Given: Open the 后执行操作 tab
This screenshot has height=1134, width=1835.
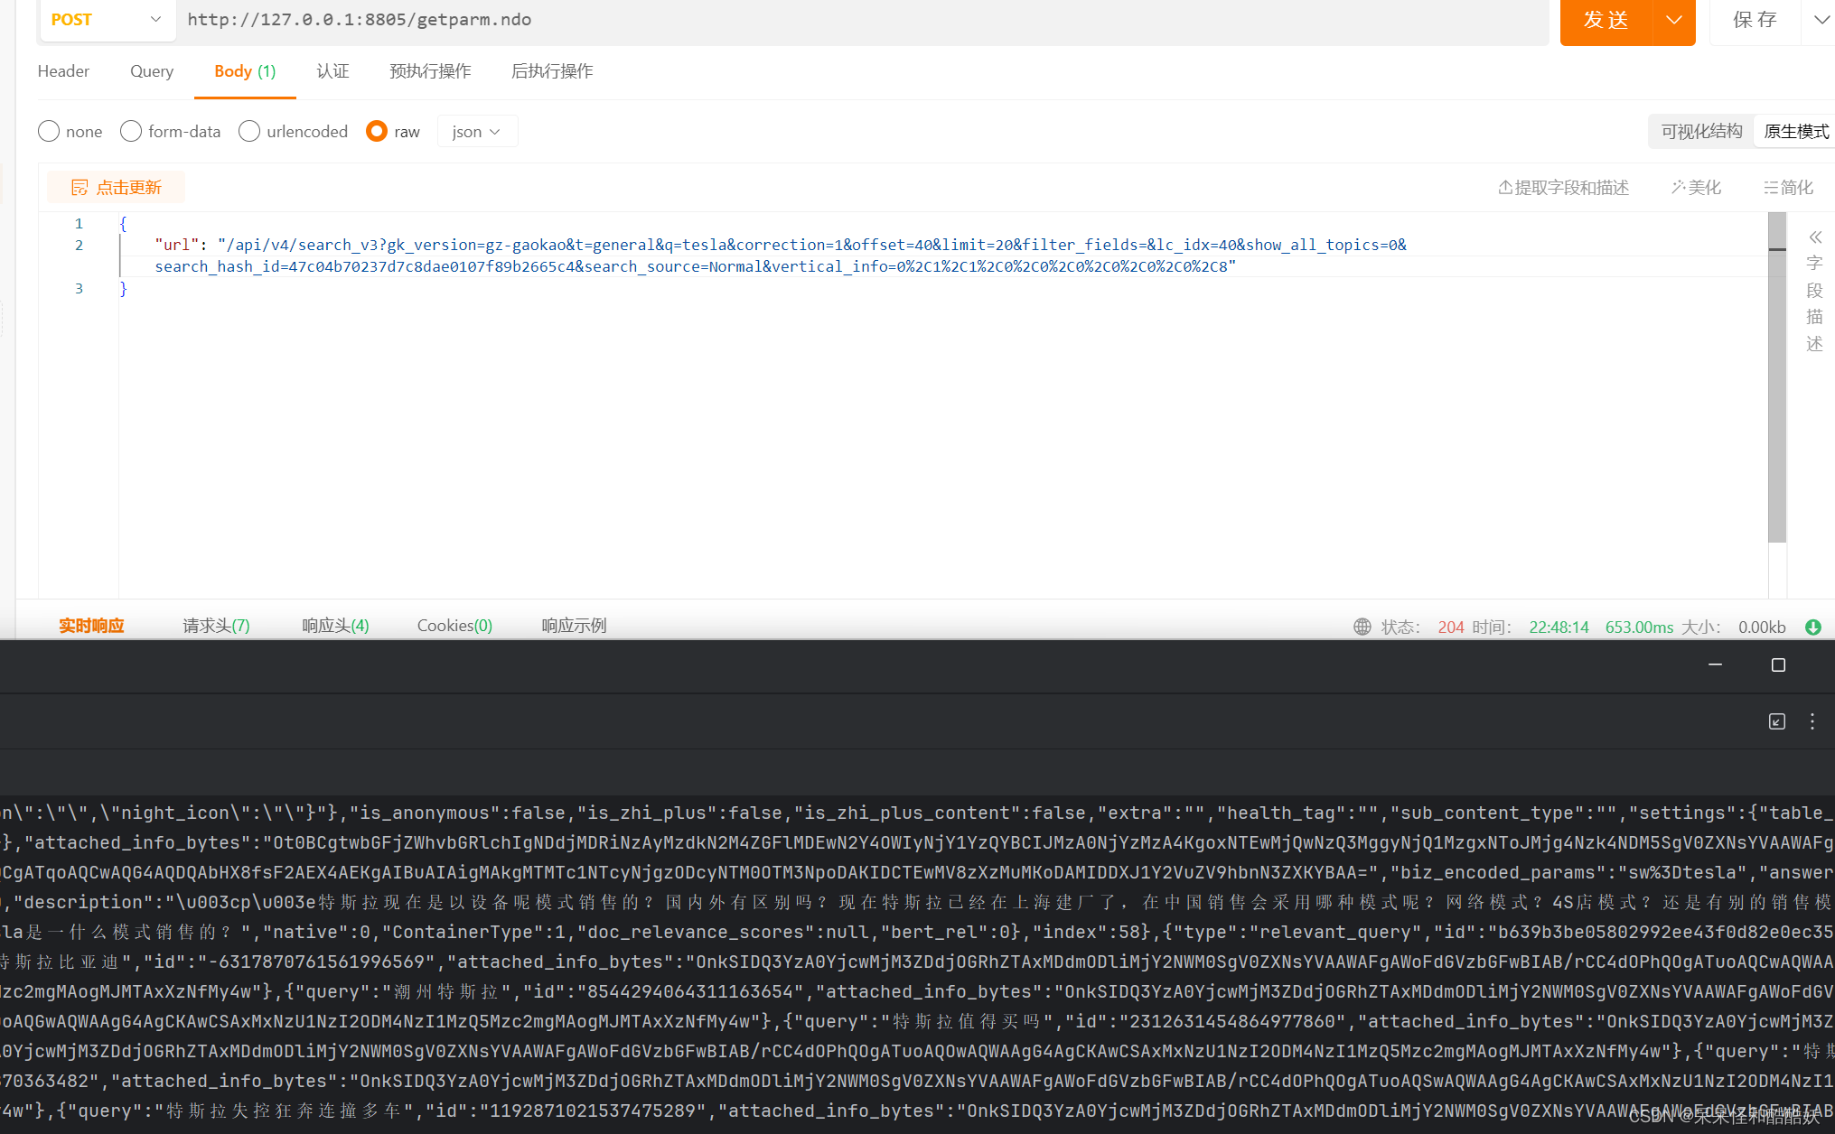Looking at the screenshot, I should 552,71.
